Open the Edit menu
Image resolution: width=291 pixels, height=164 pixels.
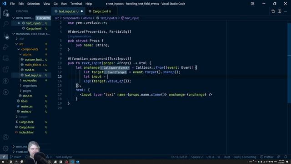coord(21,4)
